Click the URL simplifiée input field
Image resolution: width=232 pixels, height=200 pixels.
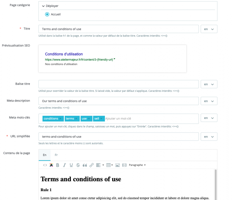point(119,137)
